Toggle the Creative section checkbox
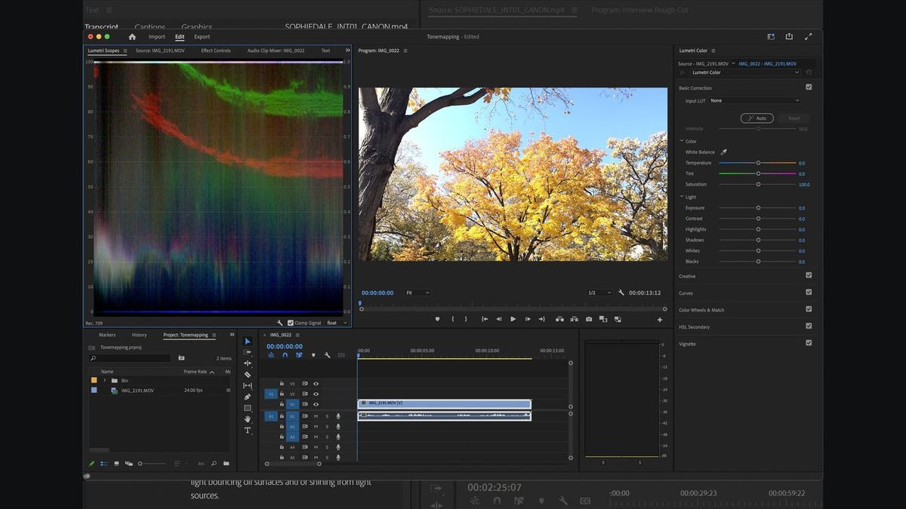This screenshot has width=906, height=509. (x=809, y=275)
